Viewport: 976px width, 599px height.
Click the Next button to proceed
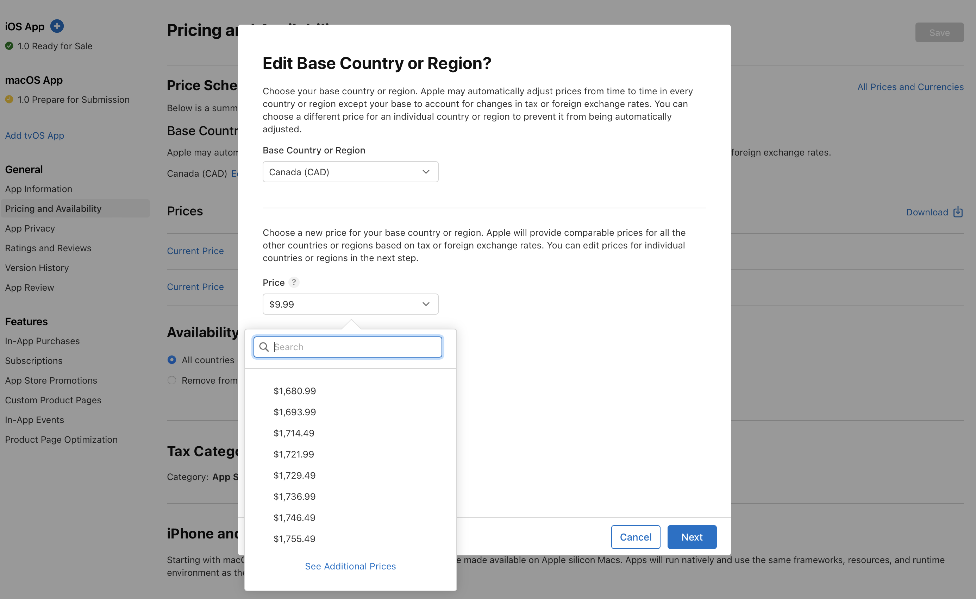(x=691, y=536)
